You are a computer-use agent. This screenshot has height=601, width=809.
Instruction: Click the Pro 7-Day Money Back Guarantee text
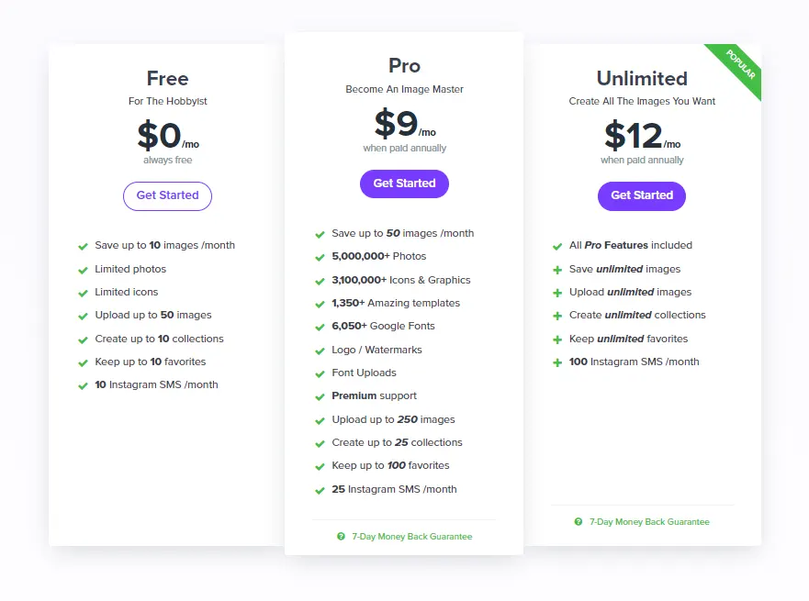(x=411, y=536)
